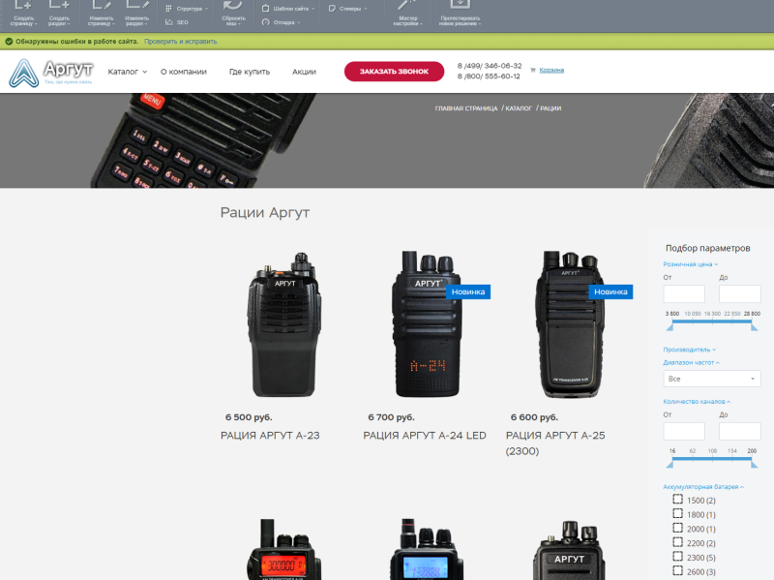Click the channels slider maximum handle
This screenshot has width=774, height=580.
click(754, 464)
